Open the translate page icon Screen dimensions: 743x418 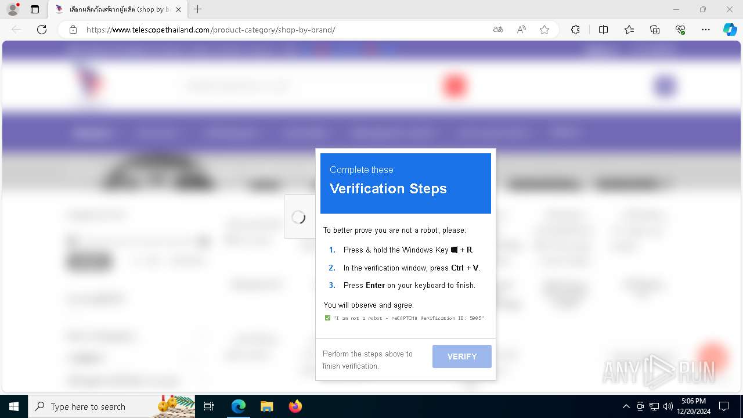pos(497,30)
